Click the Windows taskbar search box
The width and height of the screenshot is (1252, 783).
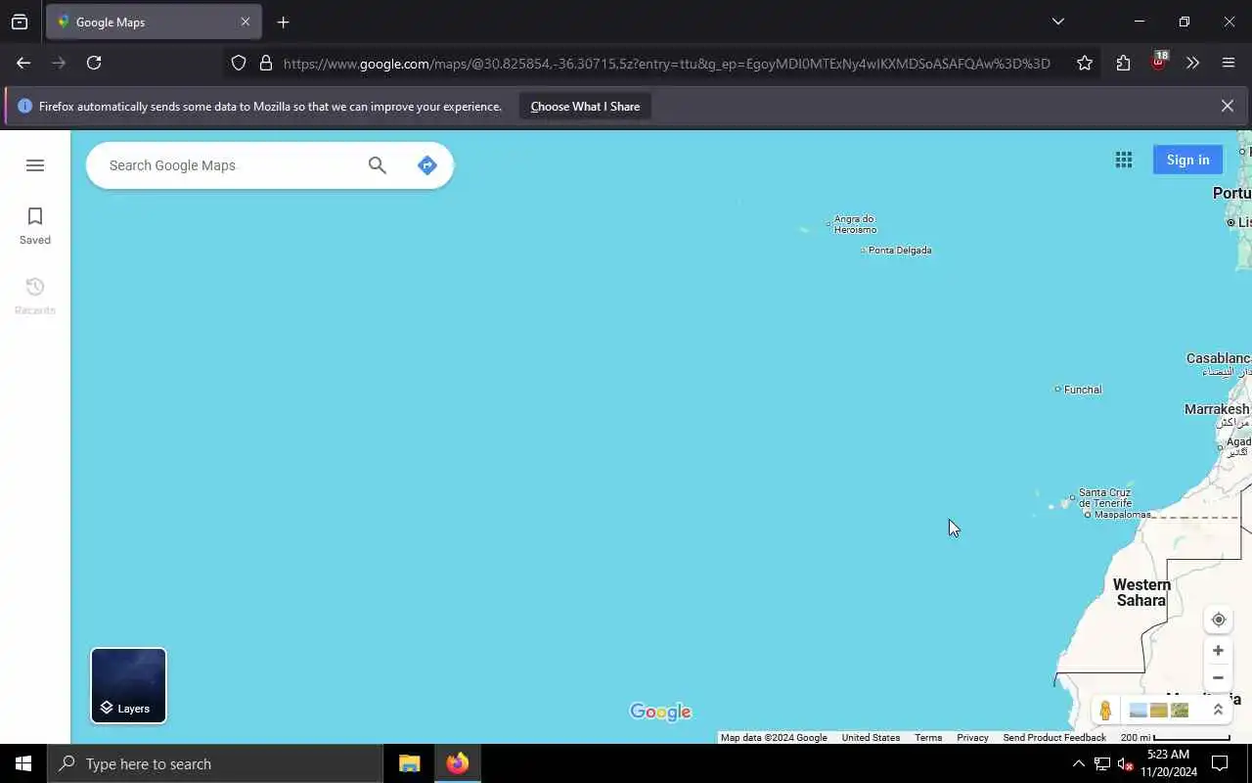click(215, 763)
